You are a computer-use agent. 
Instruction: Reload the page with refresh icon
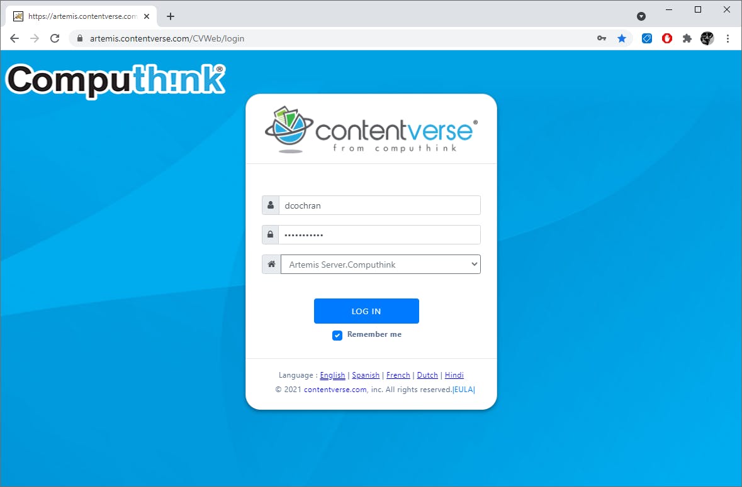pyautogui.click(x=55, y=38)
